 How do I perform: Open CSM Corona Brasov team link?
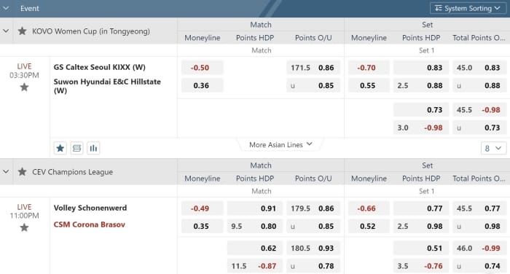90,224
